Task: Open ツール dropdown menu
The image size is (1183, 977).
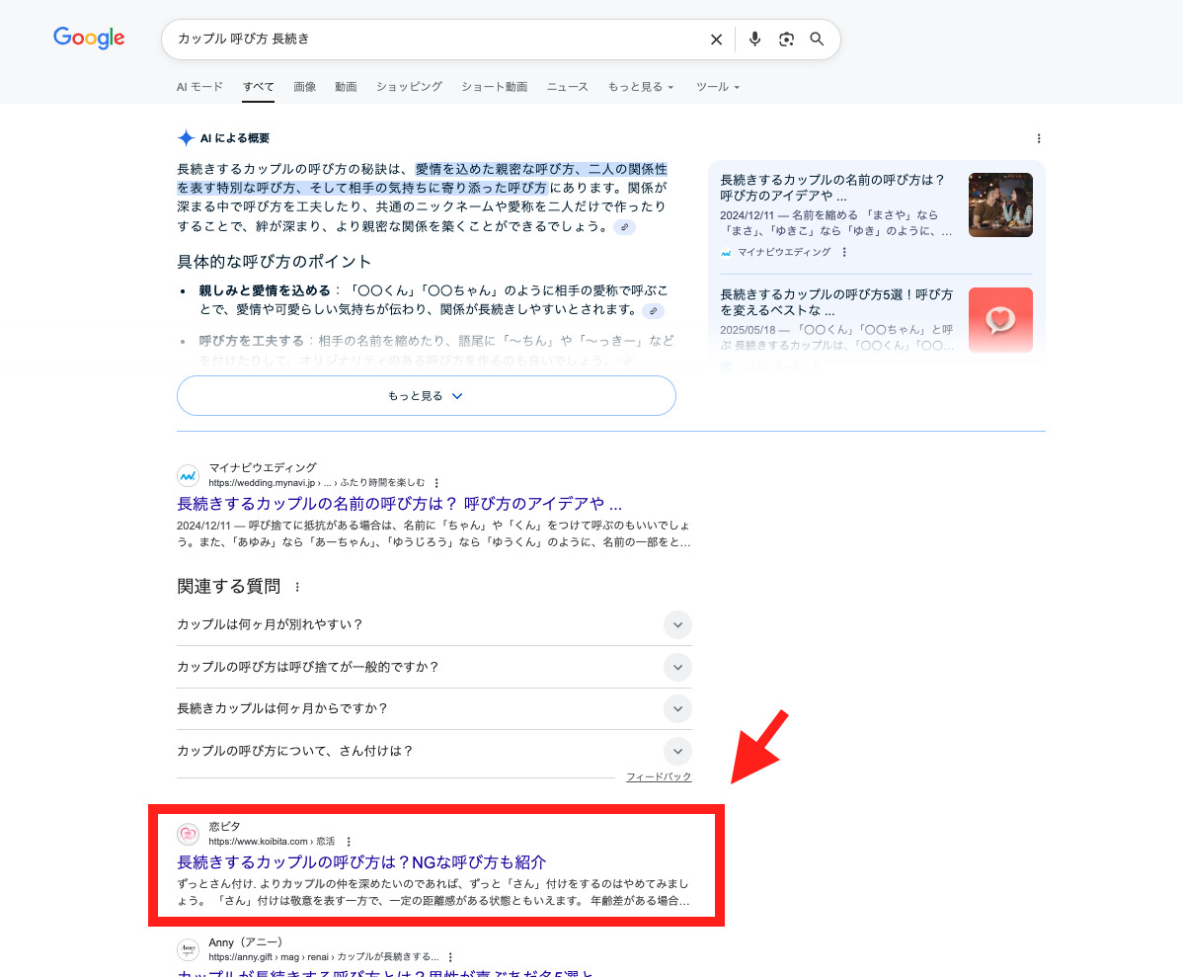Action: [718, 87]
